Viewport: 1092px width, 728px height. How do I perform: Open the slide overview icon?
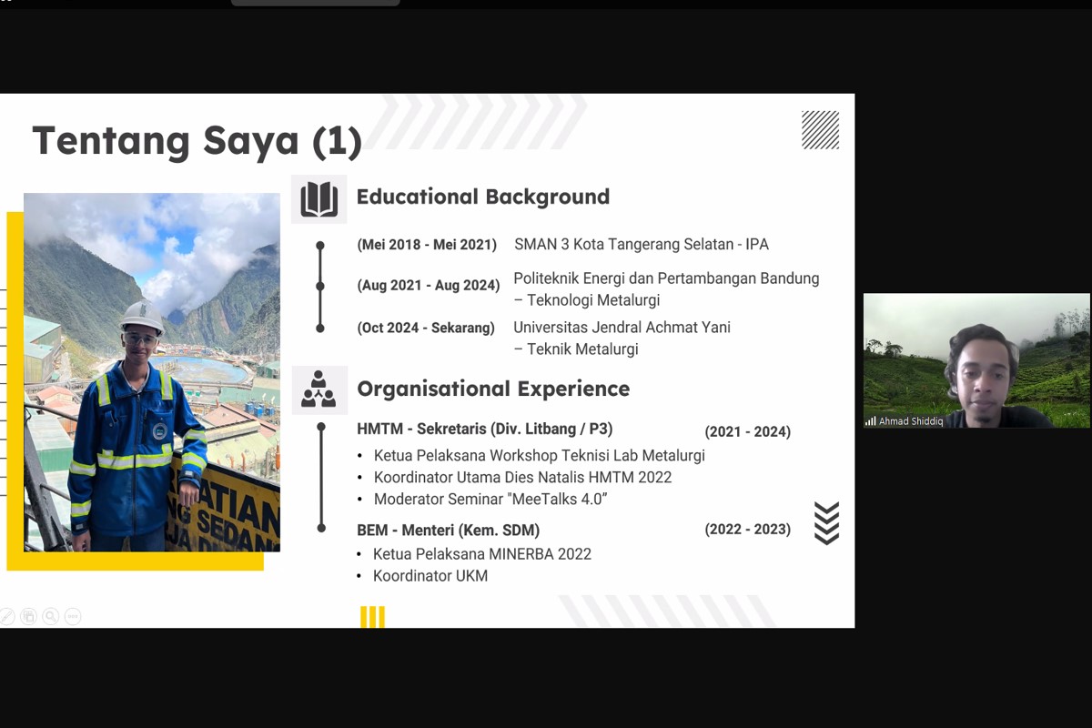pyautogui.click(x=29, y=616)
